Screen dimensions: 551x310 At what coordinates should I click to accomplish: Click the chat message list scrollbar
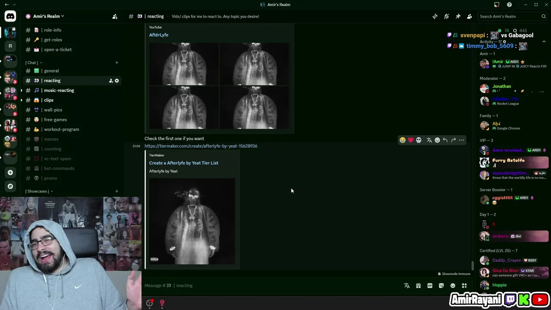[x=472, y=266]
